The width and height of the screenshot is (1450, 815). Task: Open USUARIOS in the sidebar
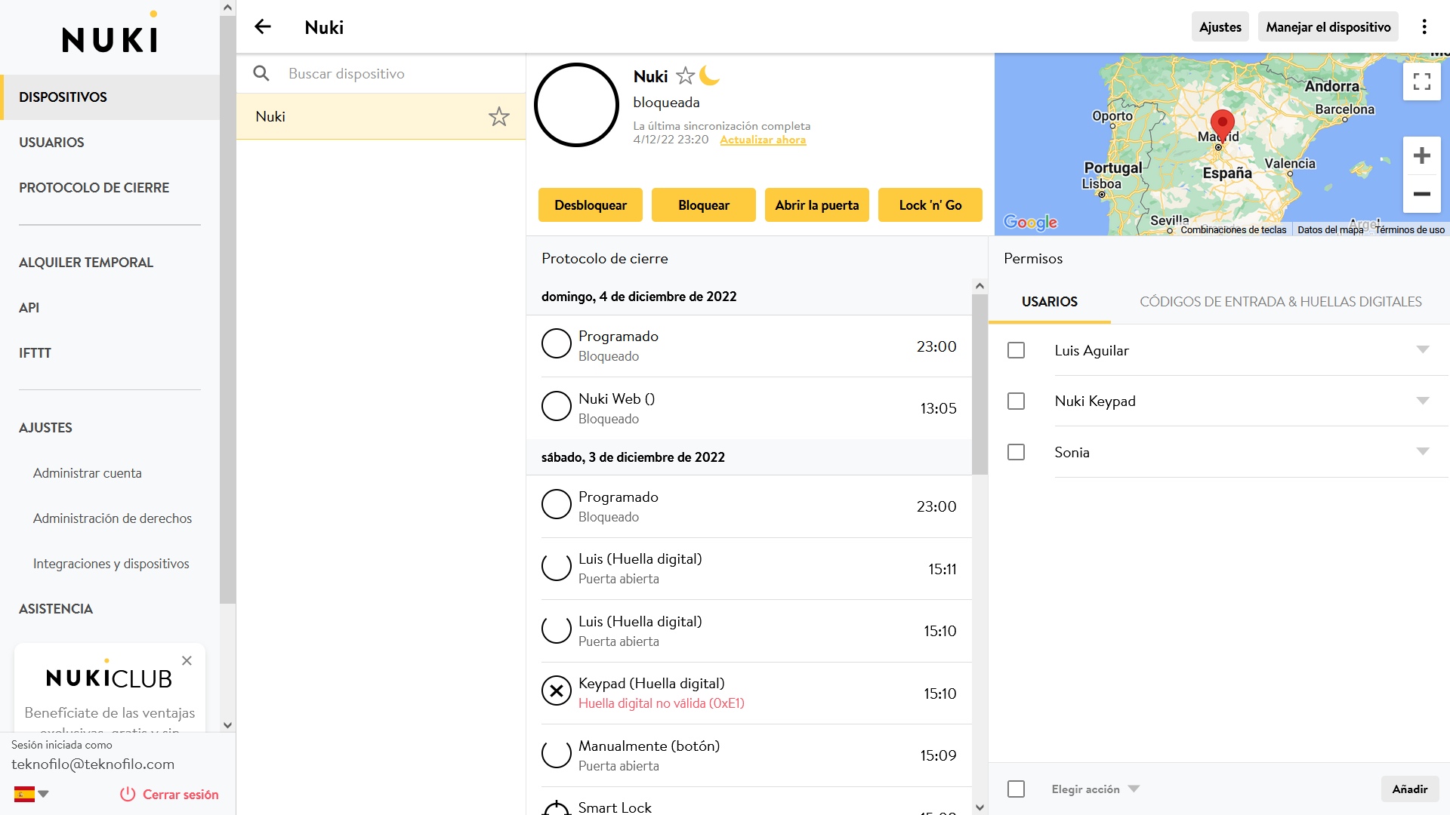tap(110, 143)
